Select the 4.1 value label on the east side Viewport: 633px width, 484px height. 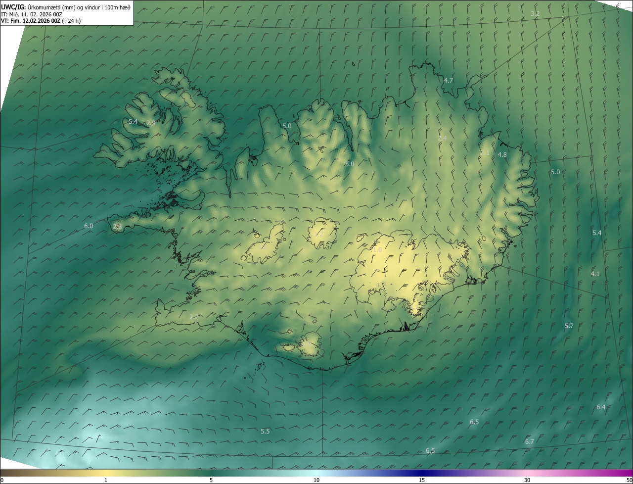(x=595, y=274)
